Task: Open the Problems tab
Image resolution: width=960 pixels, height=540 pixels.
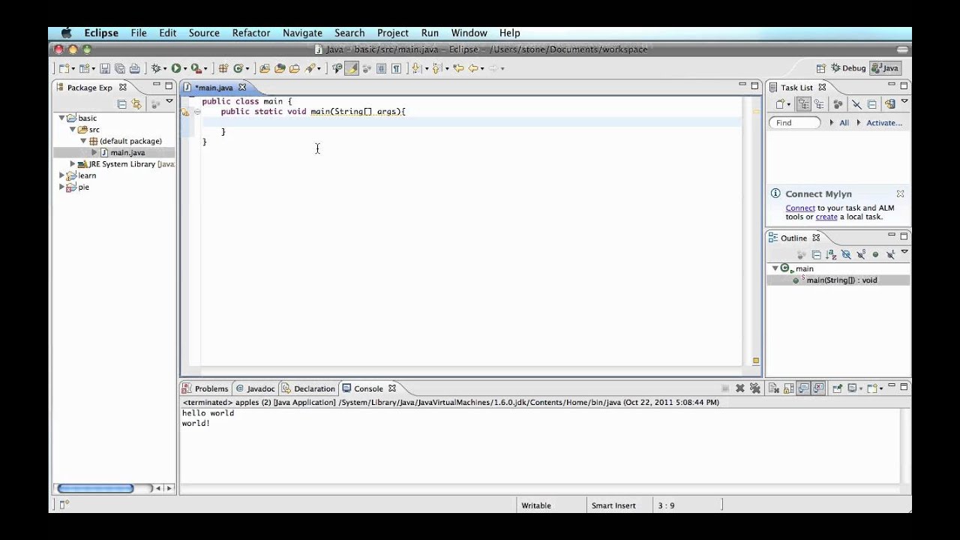Action: [x=205, y=388]
